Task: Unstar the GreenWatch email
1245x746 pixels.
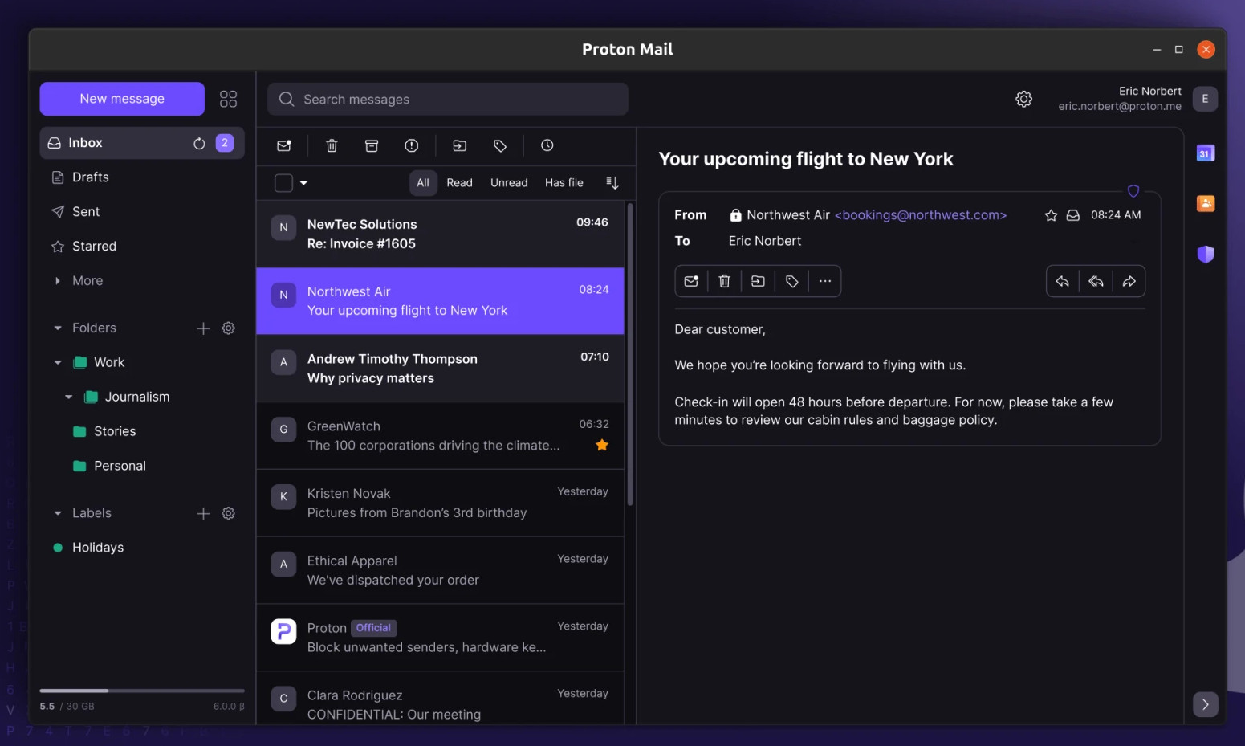Action: pos(602,445)
